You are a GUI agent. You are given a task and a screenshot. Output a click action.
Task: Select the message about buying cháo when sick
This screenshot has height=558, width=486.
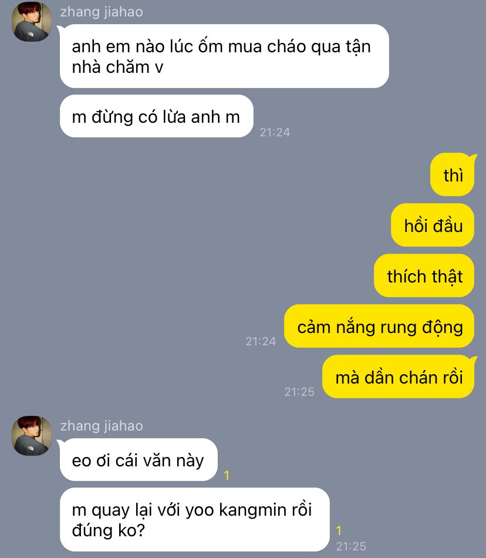224,56
